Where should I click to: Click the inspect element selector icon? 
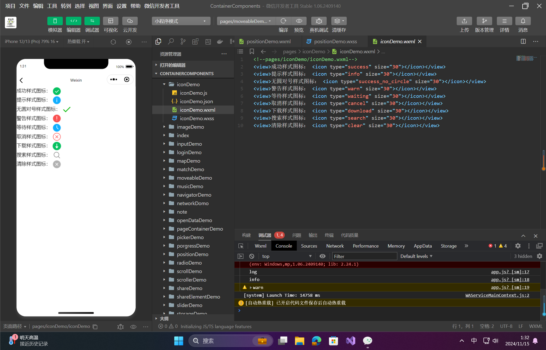tap(241, 246)
